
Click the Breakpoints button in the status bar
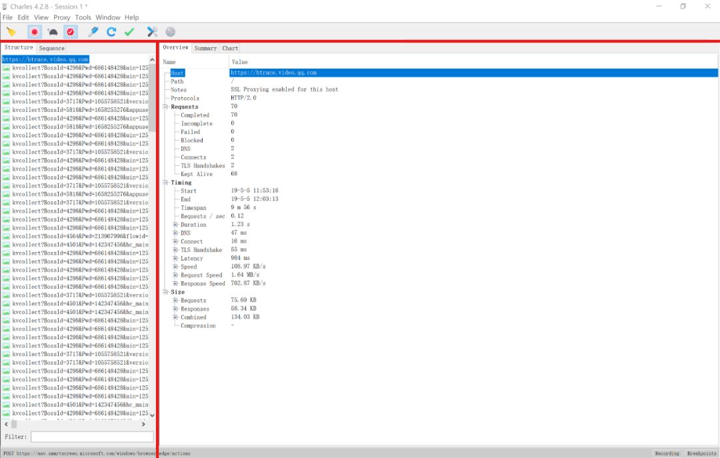[x=701, y=453]
